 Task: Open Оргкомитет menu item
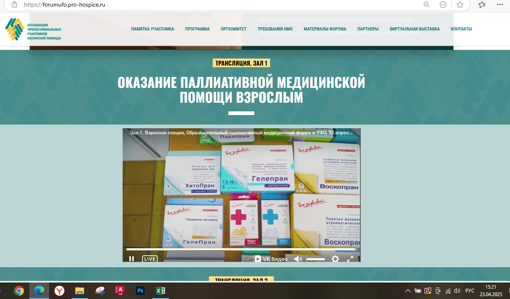pyautogui.click(x=234, y=29)
